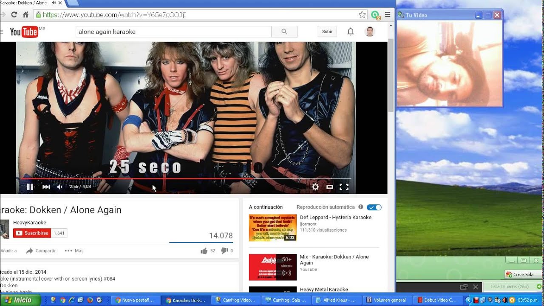Click the 2:55 / 4:08 time display
Screen dimensions: 544x306
80,187
